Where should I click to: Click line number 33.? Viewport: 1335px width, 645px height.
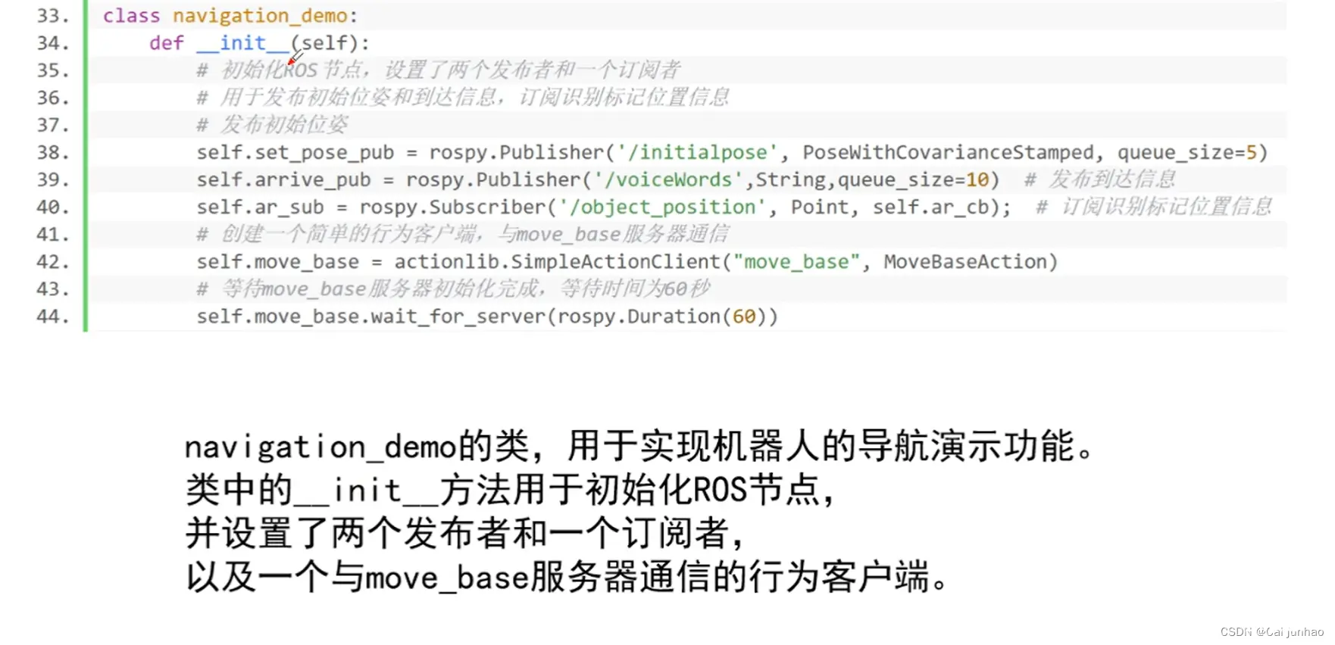pyautogui.click(x=52, y=16)
